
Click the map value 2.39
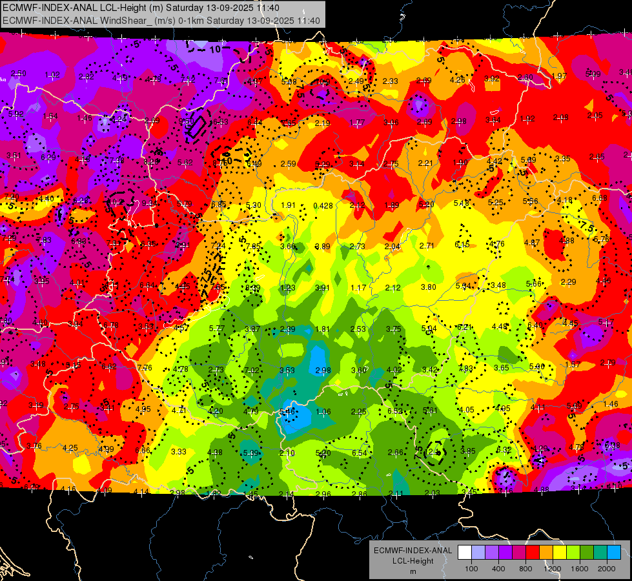[288, 329]
